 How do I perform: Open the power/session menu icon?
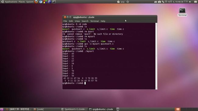[128, 2]
